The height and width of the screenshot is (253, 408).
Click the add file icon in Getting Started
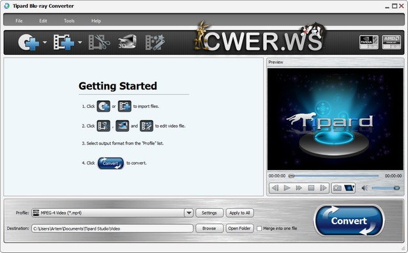[x=125, y=106]
